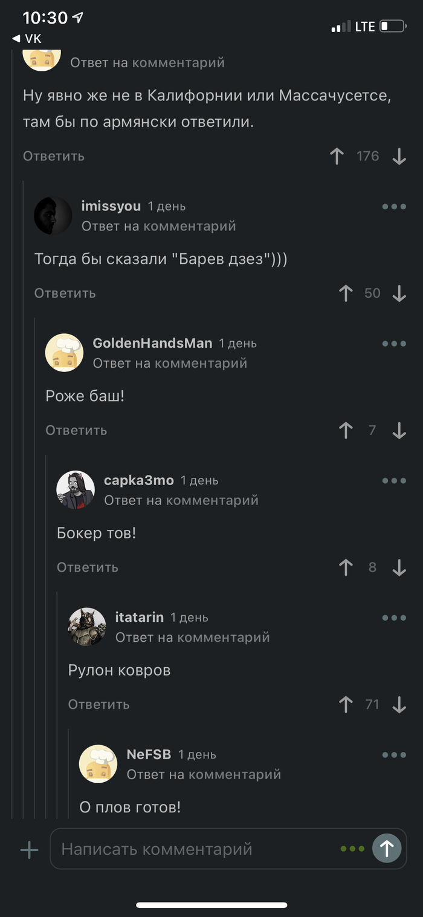This screenshot has height=917, width=423.
Task: Open capka3mo's avatar picture
Action: point(76,489)
